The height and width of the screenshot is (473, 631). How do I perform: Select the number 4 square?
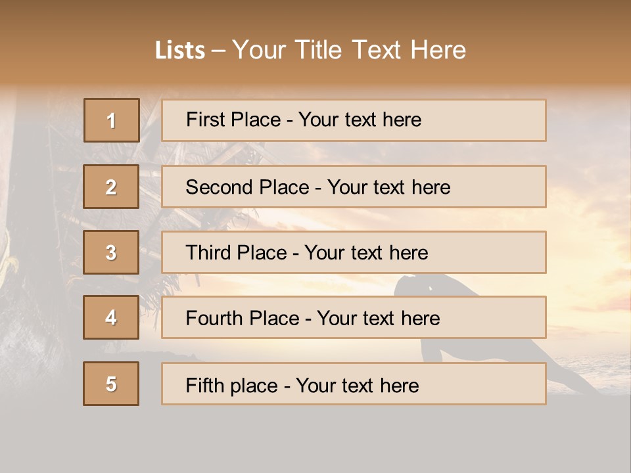tap(111, 317)
